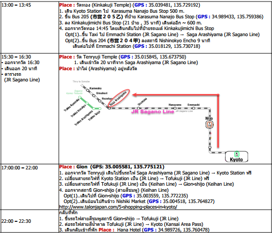This screenshot has width=272, height=233.
Task: Select the "13:00 – 13:45" time cell
Action: tap(16, 5)
